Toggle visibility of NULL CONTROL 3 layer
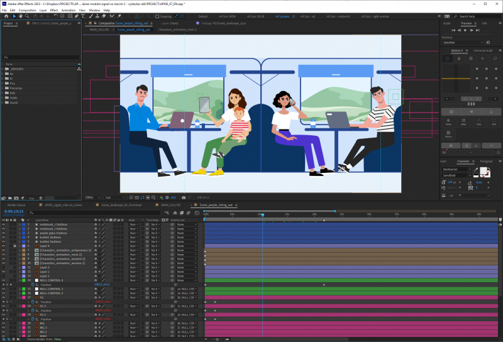Image resolution: width=503 pixels, height=342 pixels. 3,289
